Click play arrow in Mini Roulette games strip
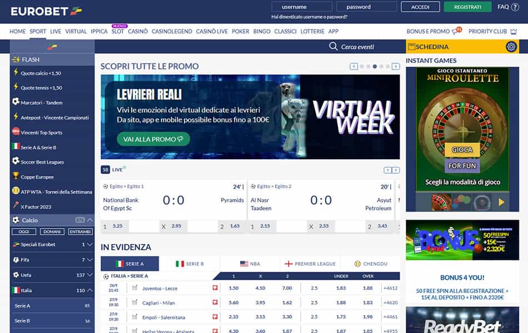 [x=501, y=202]
